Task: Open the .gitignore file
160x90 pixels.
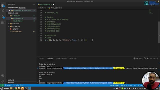Action: click(x=16, y=29)
